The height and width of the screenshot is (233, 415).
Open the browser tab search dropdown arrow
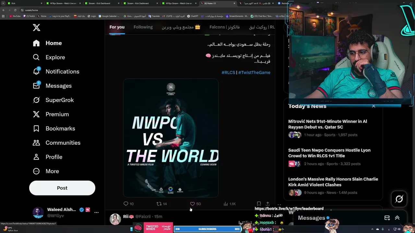tap(4, 3)
